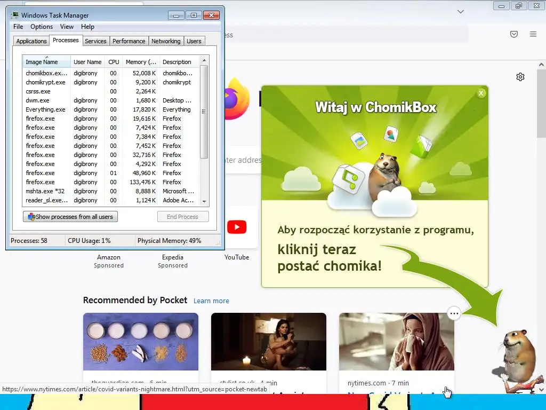Select the Everything.exe process row
The height and width of the screenshot is (410, 546).
(111, 109)
